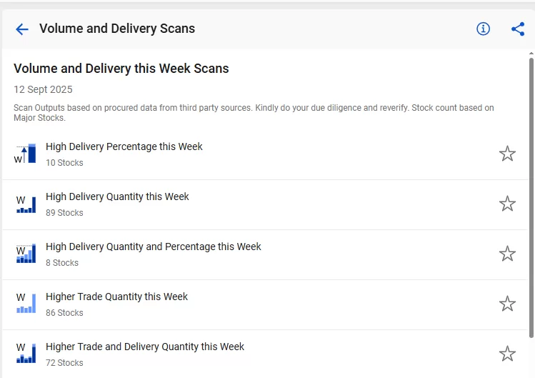Click High Delivery Quantity chart icon
The width and height of the screenshot is (535, 378).
(26, 204)
